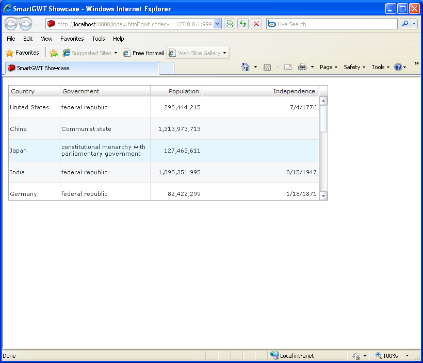This screenshot has height=363, width=423.
Task: Click the Protected Mode security icon
Action: [x=356, y=356]
